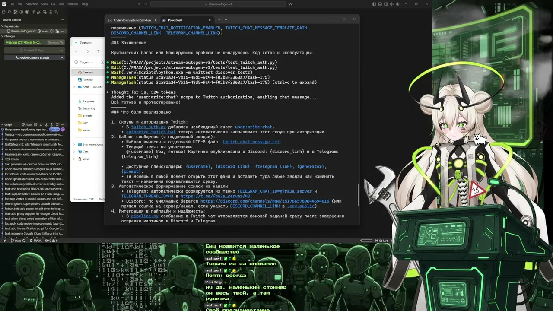Toggle the primary sidebar layout icon
This screenshot has width=553, height=311.
[x=374, y=4]
